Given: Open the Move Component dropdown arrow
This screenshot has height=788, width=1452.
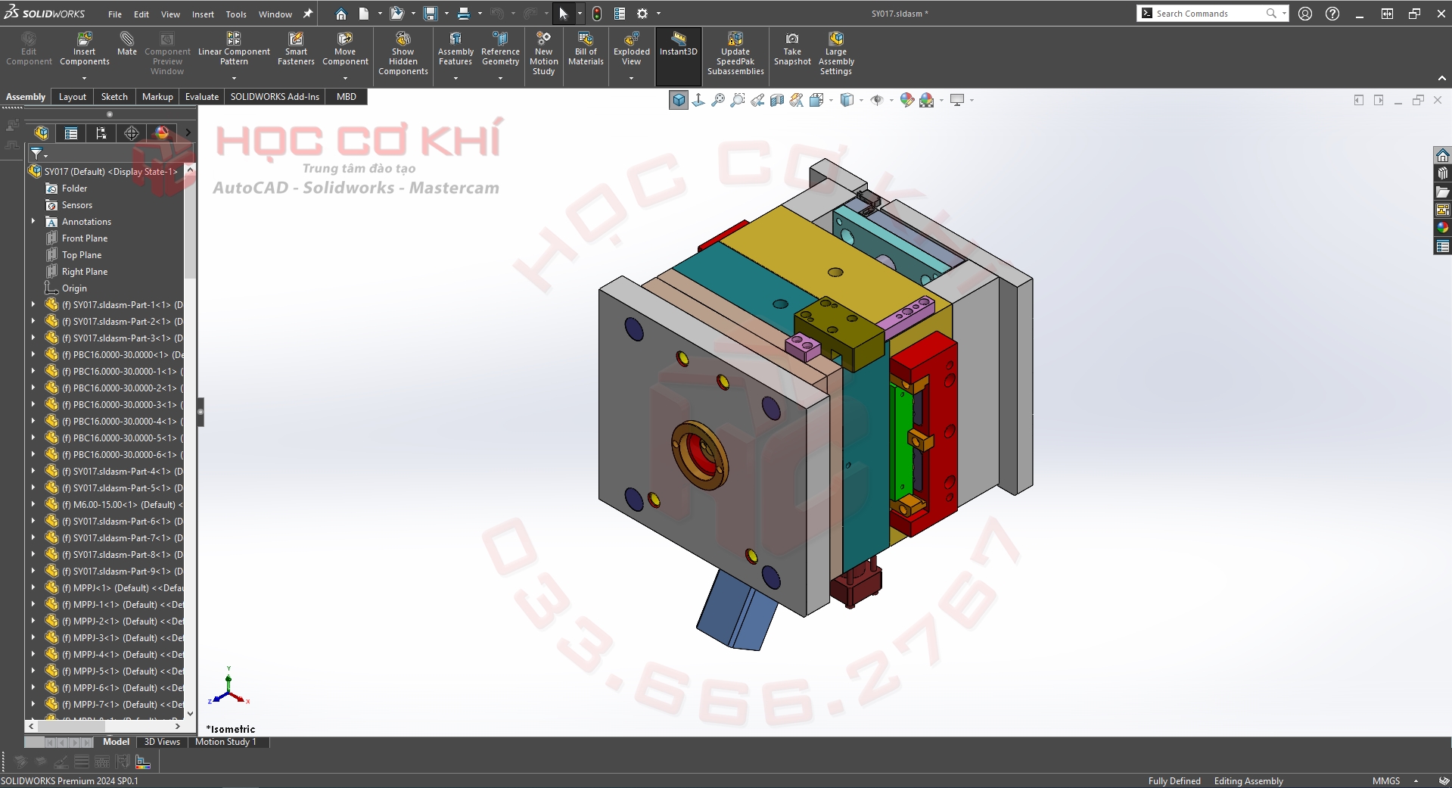Looking at the screenshot, I should tap(345, 78).
